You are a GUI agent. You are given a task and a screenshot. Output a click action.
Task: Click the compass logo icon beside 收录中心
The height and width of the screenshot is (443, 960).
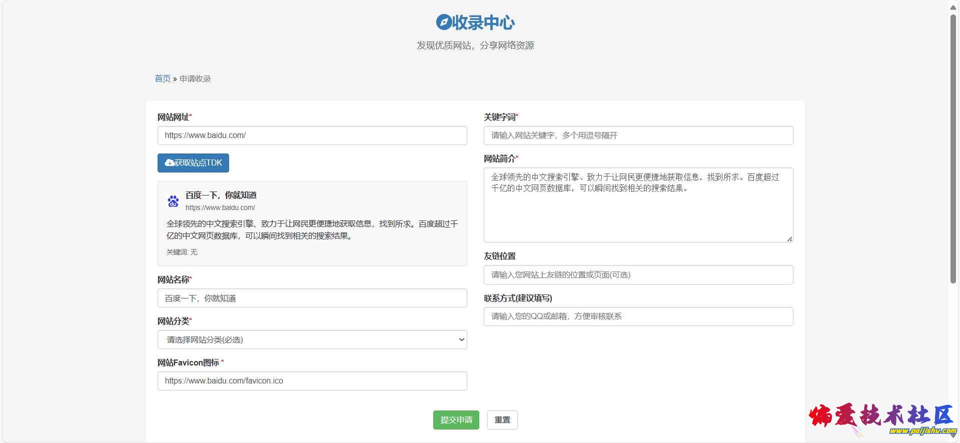(443, 22)
